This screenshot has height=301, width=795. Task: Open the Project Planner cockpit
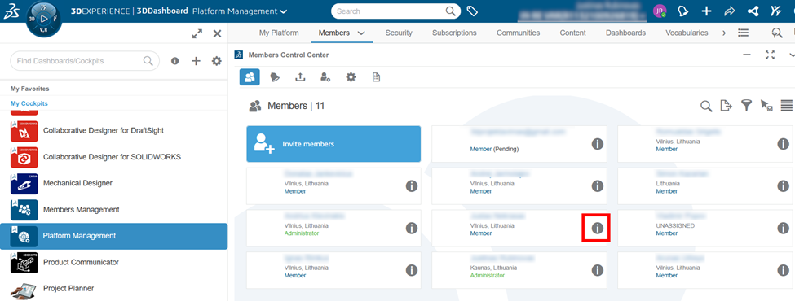click(113, 288)
